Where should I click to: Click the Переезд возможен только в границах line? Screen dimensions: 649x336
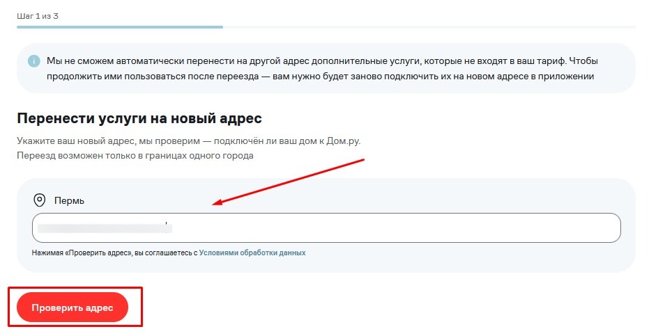coord(135,155)
